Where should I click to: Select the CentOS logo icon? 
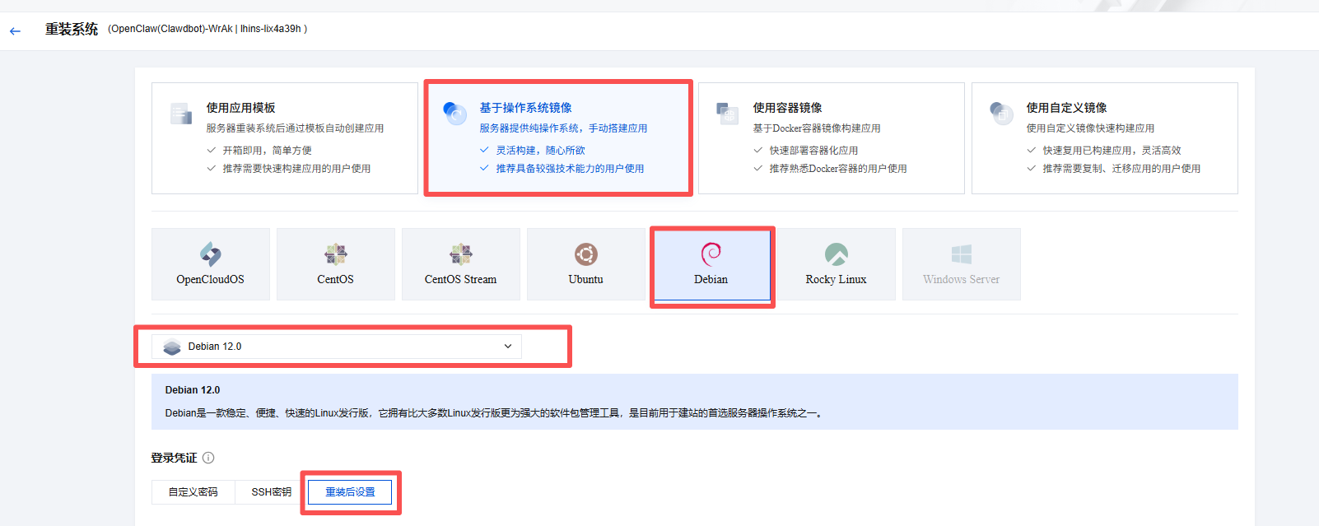coord(336,254)
